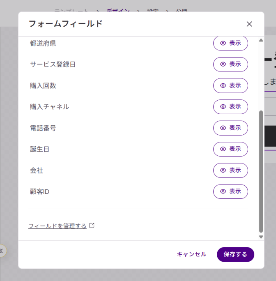This screenshot has height=281, width=276.
Task: Show the 誕生日 field
Action: [x=230, y=149]
